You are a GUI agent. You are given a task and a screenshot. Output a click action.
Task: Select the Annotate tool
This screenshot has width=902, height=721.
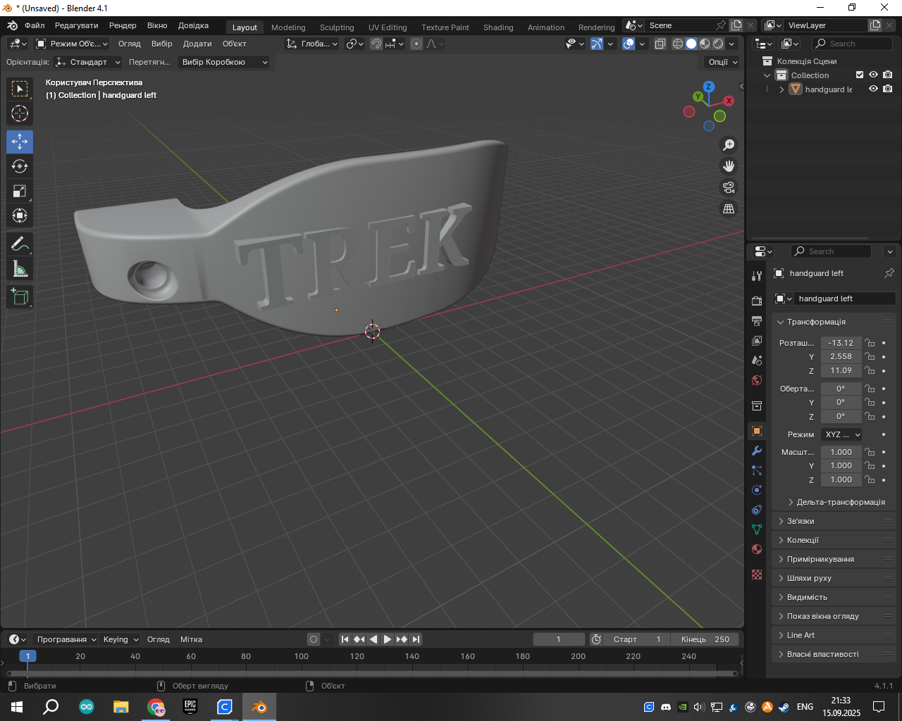tap(20, 244)
